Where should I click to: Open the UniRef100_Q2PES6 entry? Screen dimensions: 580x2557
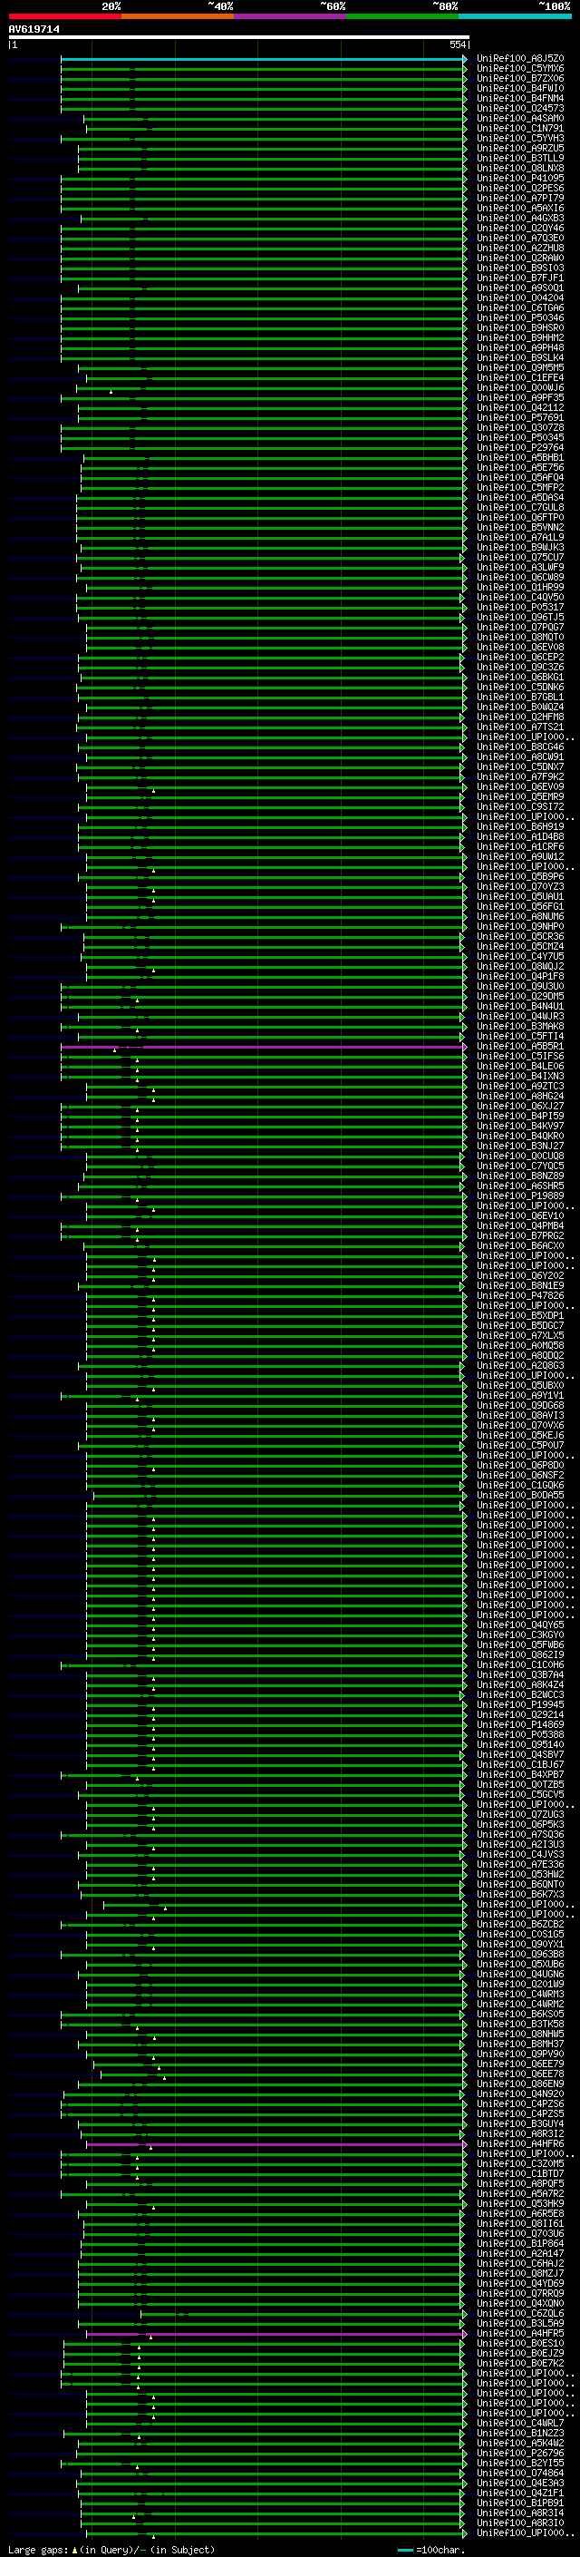(520, 188)
